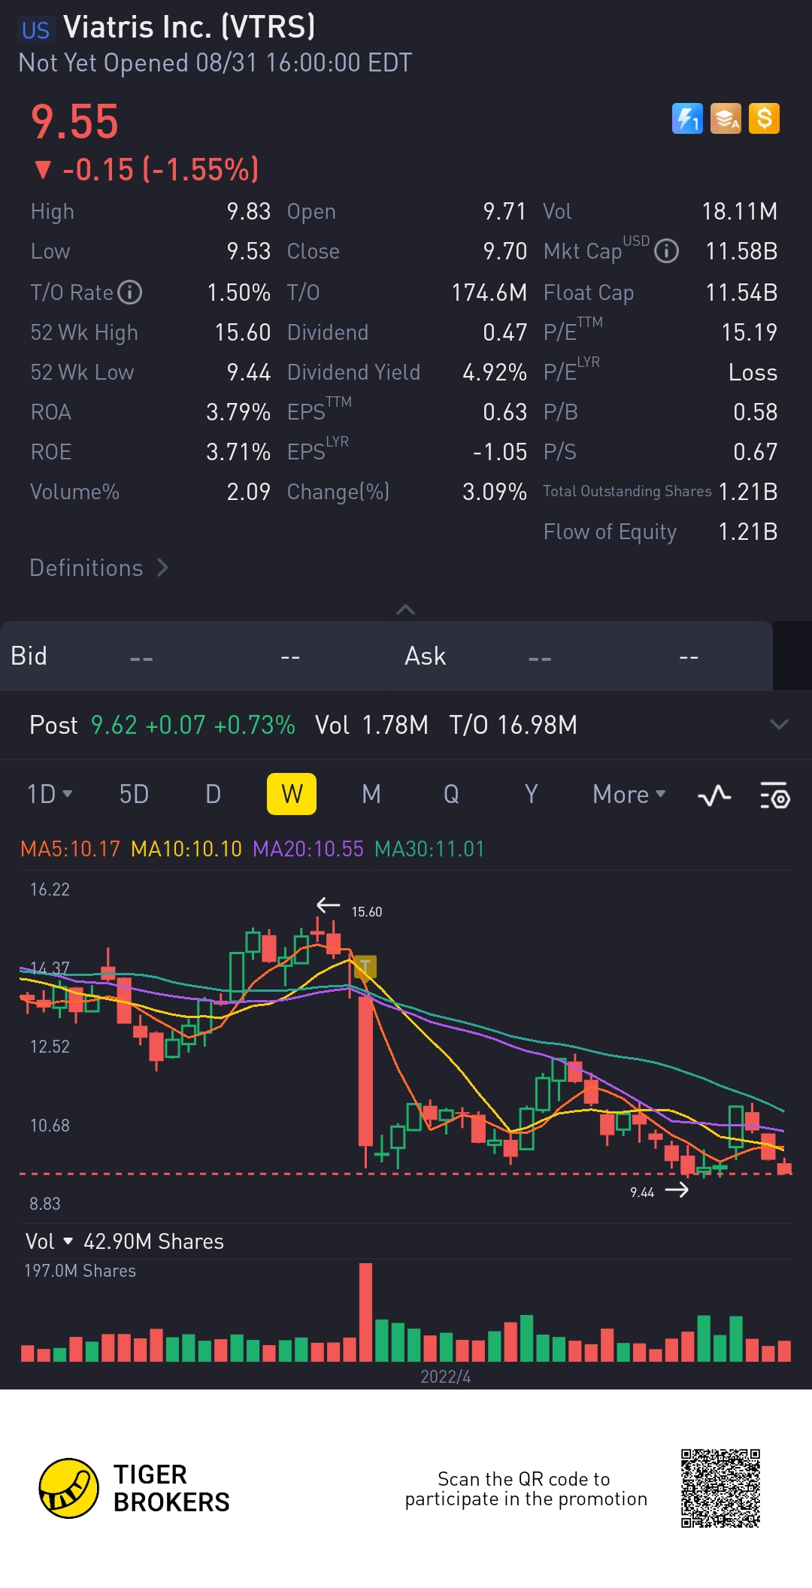
Task: Open Definitions page
Action: click(x=98, y=568)
